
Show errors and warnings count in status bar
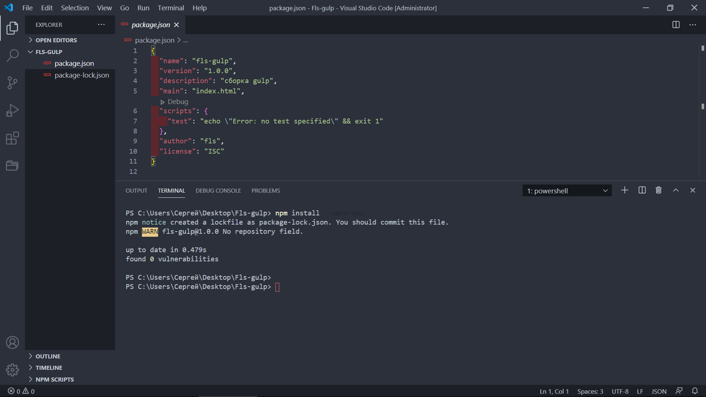pyautogui.click(x=21, y=391)
